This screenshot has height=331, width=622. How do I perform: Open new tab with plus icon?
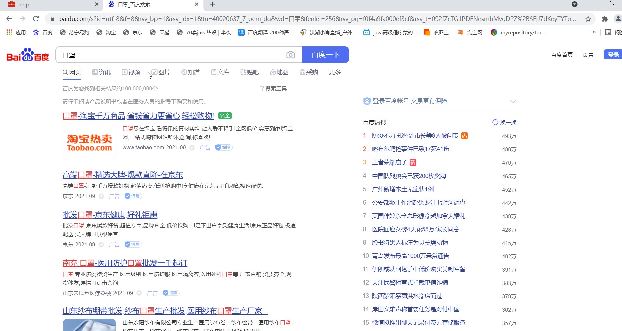coord(212,4)
